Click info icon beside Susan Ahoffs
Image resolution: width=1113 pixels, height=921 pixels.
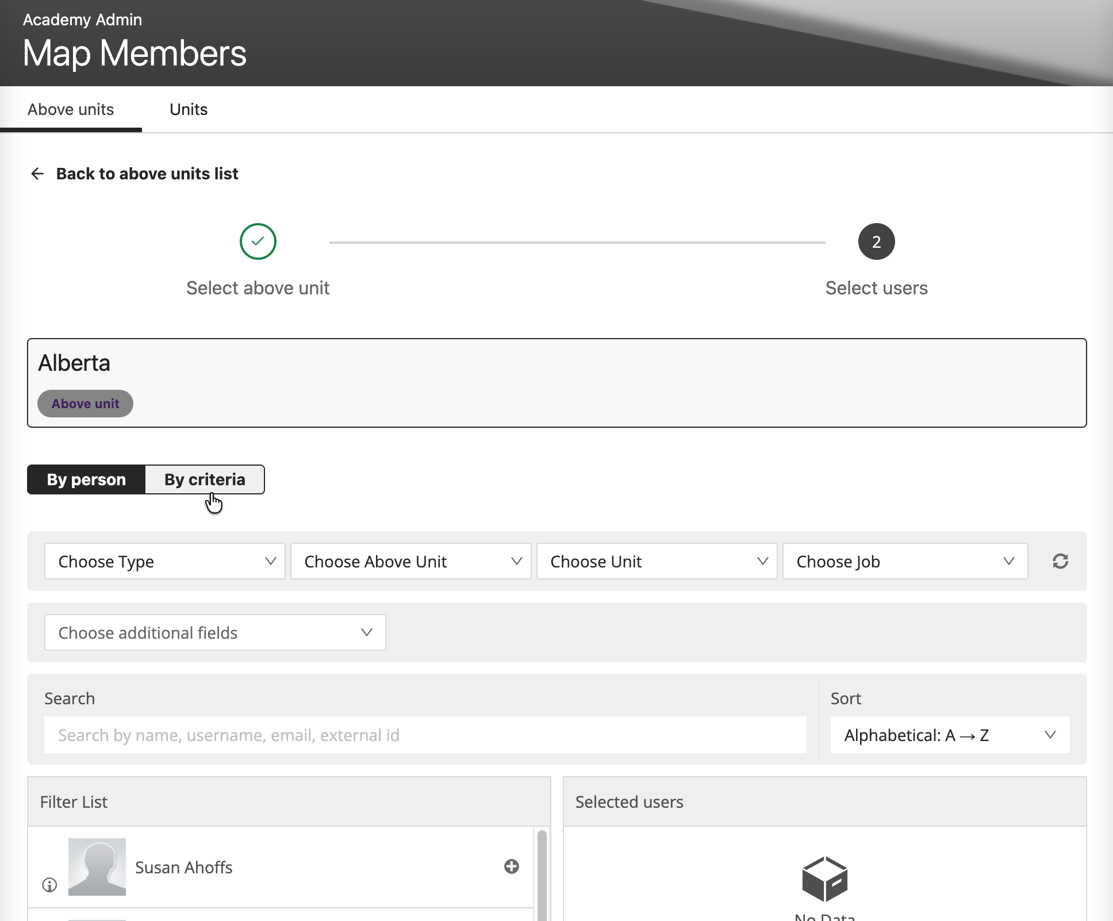pos(50,885)
